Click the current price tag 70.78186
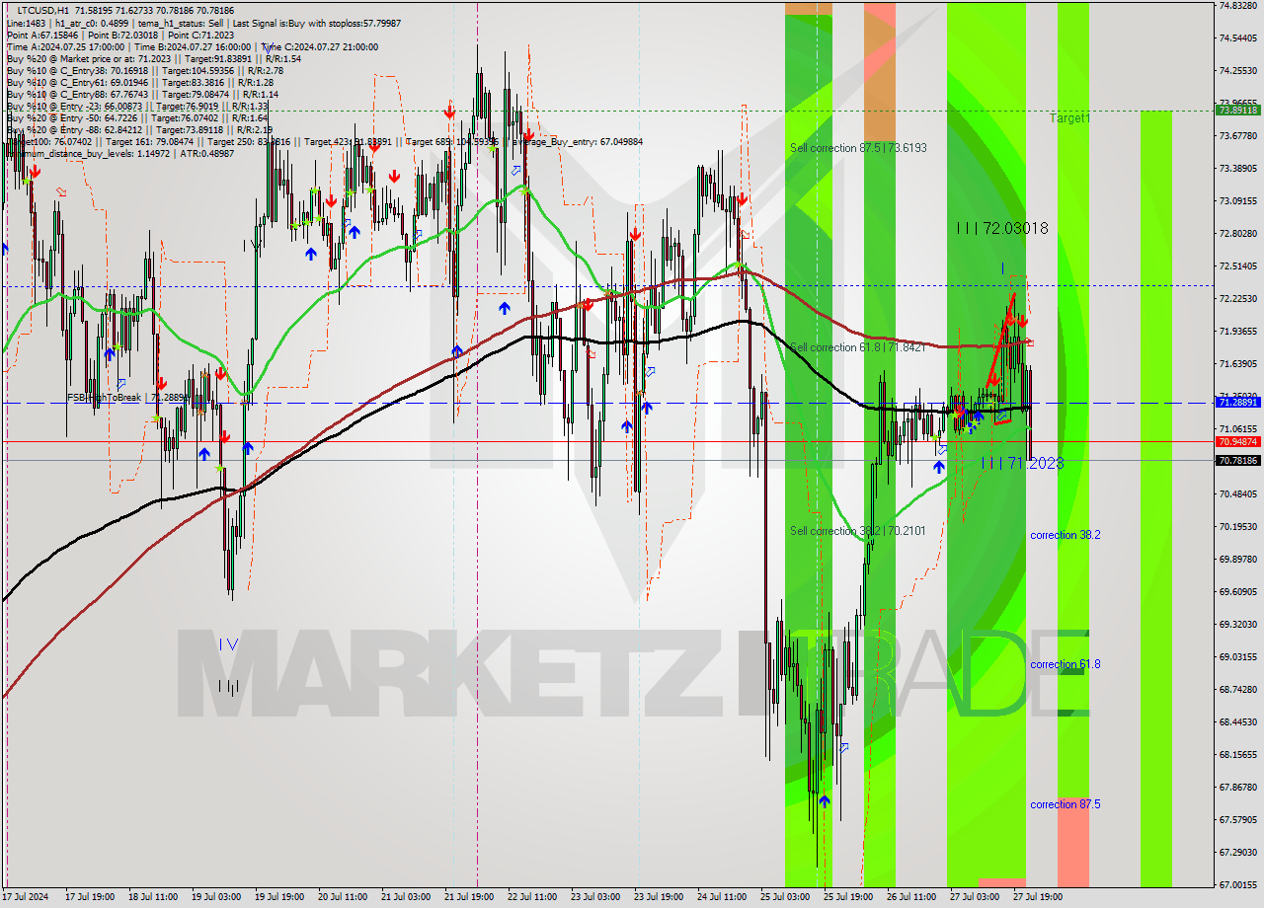The width and height of the screenshot is (1264, 908). (x=1238, y=461)
